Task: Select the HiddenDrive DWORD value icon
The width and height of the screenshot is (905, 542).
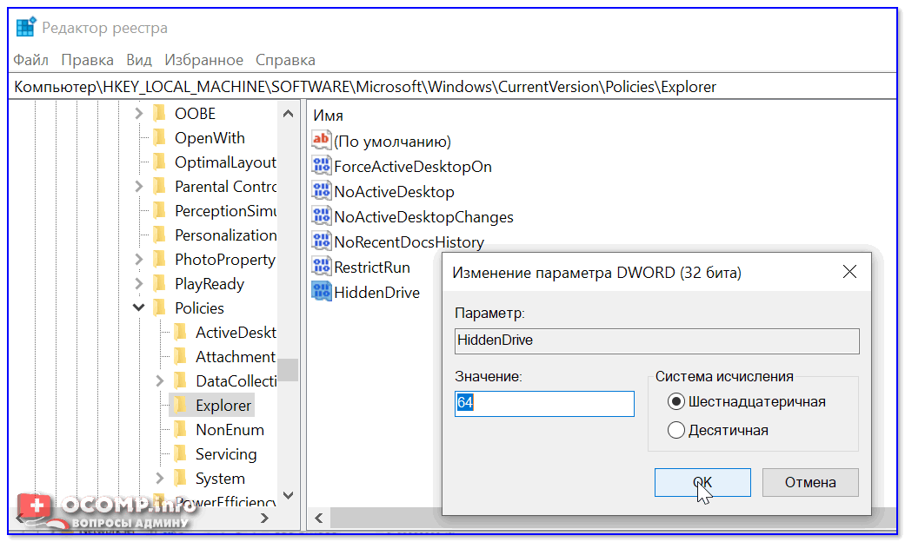Action: point(322,292)
